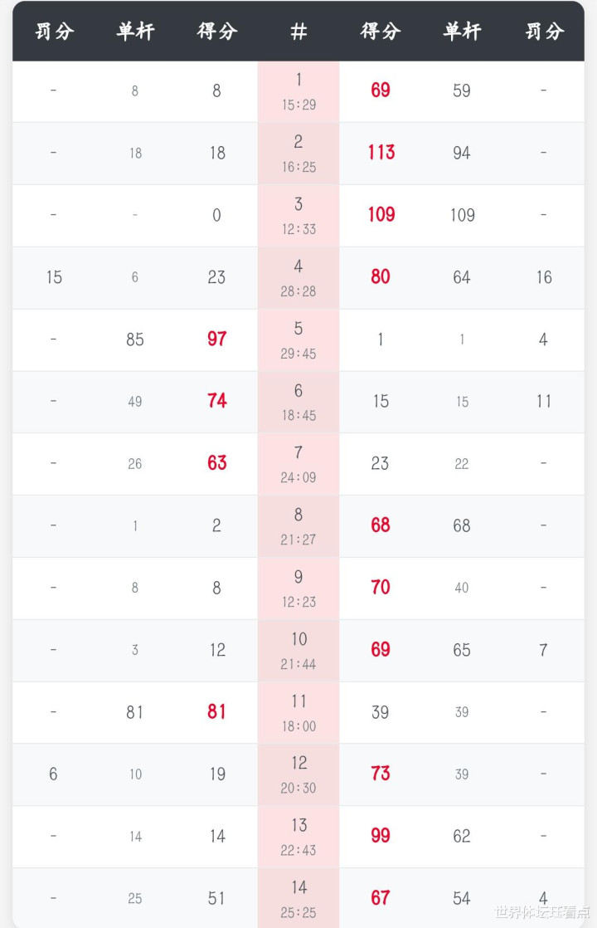Click the leftmost '罚分' column header

point(54,32)
